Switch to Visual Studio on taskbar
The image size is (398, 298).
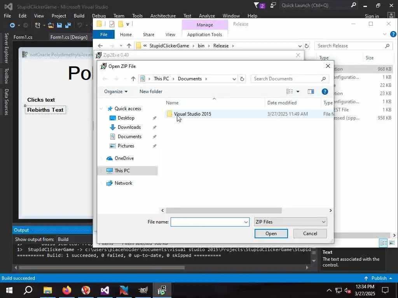point(105,290)
